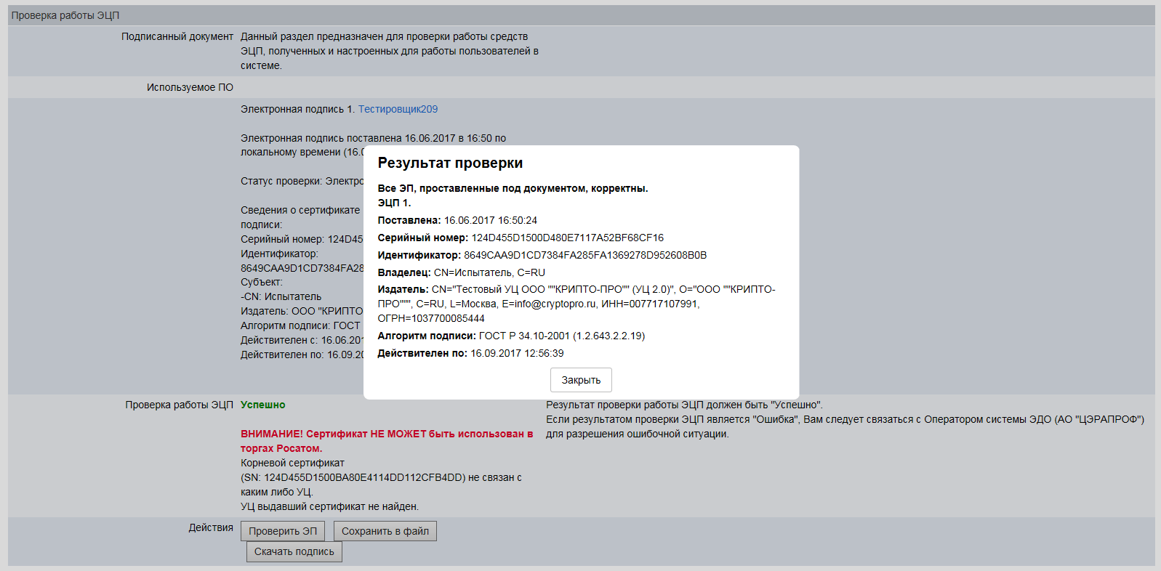Screen dimensions: 1161x571
Task: Click the Сохранить в файл button
Action: [385, 531]
